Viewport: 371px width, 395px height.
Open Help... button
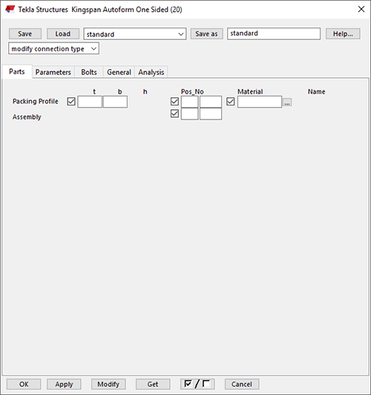click(343, 33)
